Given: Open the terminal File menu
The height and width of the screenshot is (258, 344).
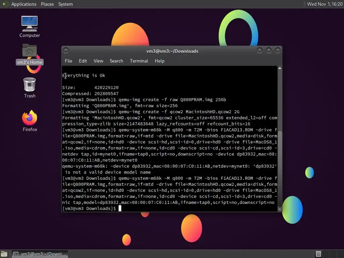Looking at the screenshot, I should (69, 61).
